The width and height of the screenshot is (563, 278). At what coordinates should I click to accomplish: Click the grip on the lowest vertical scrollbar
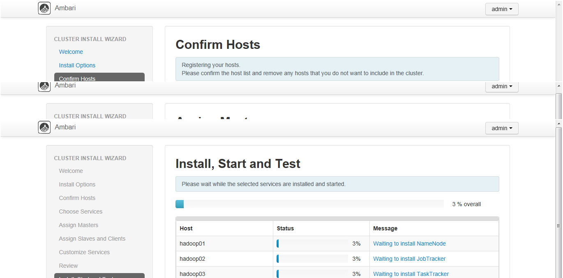pos(558,225)
